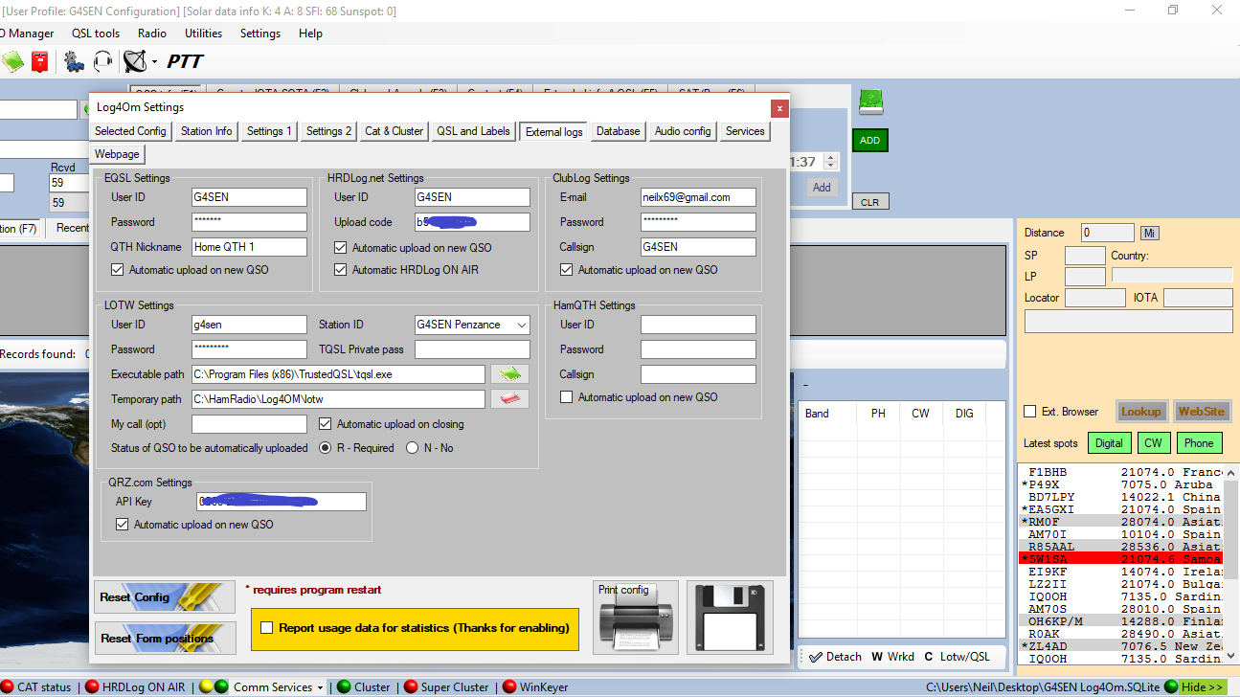This screenshot has width=1240, height=697.
Task: Click the CAT status indicator
Action: pyautogui.click(x=35, y=687)
